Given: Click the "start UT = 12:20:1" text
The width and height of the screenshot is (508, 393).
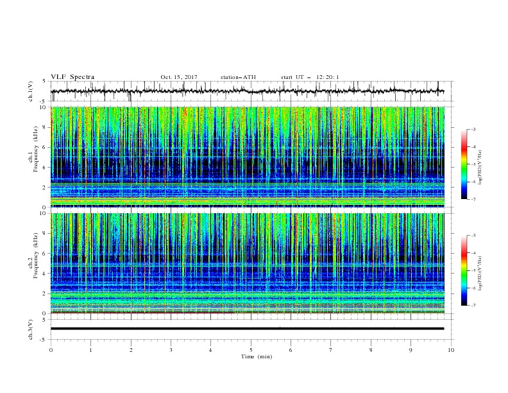Looking at the screenshot, I should (x=310, y=77).
